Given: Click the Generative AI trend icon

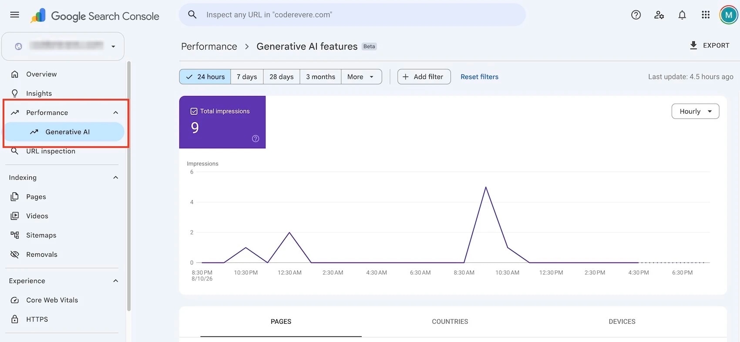Looking at the screenshot, I should [x=34, y=132].
